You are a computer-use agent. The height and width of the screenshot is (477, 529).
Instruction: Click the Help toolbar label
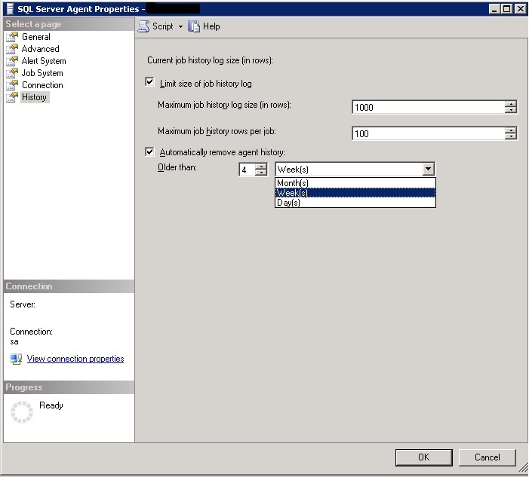pos(211,26)
